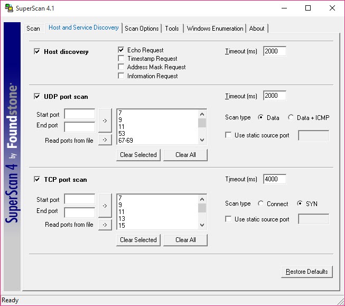Viewport: 345px width, 306px height.
Task: Select the Connect TCP scan type
Action: [x=260, y=203]
